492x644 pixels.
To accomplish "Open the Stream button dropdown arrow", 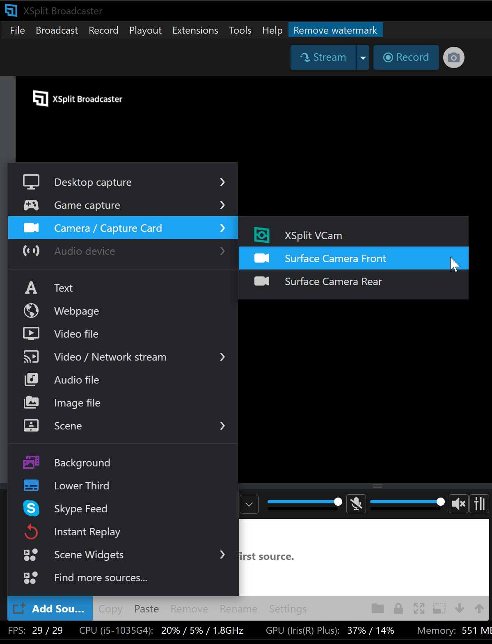I will point(363,57).
